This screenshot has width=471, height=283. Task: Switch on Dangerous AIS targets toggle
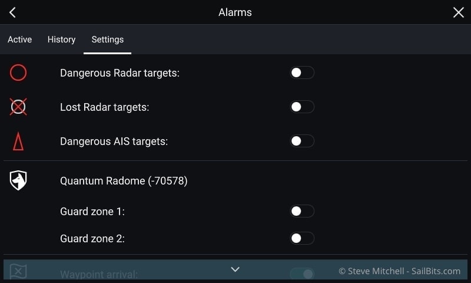point(302,141)
